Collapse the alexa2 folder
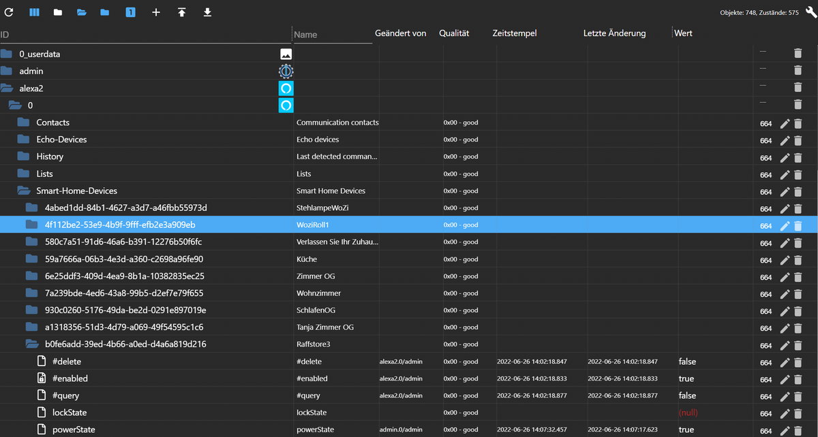 (x=7, y=88)
